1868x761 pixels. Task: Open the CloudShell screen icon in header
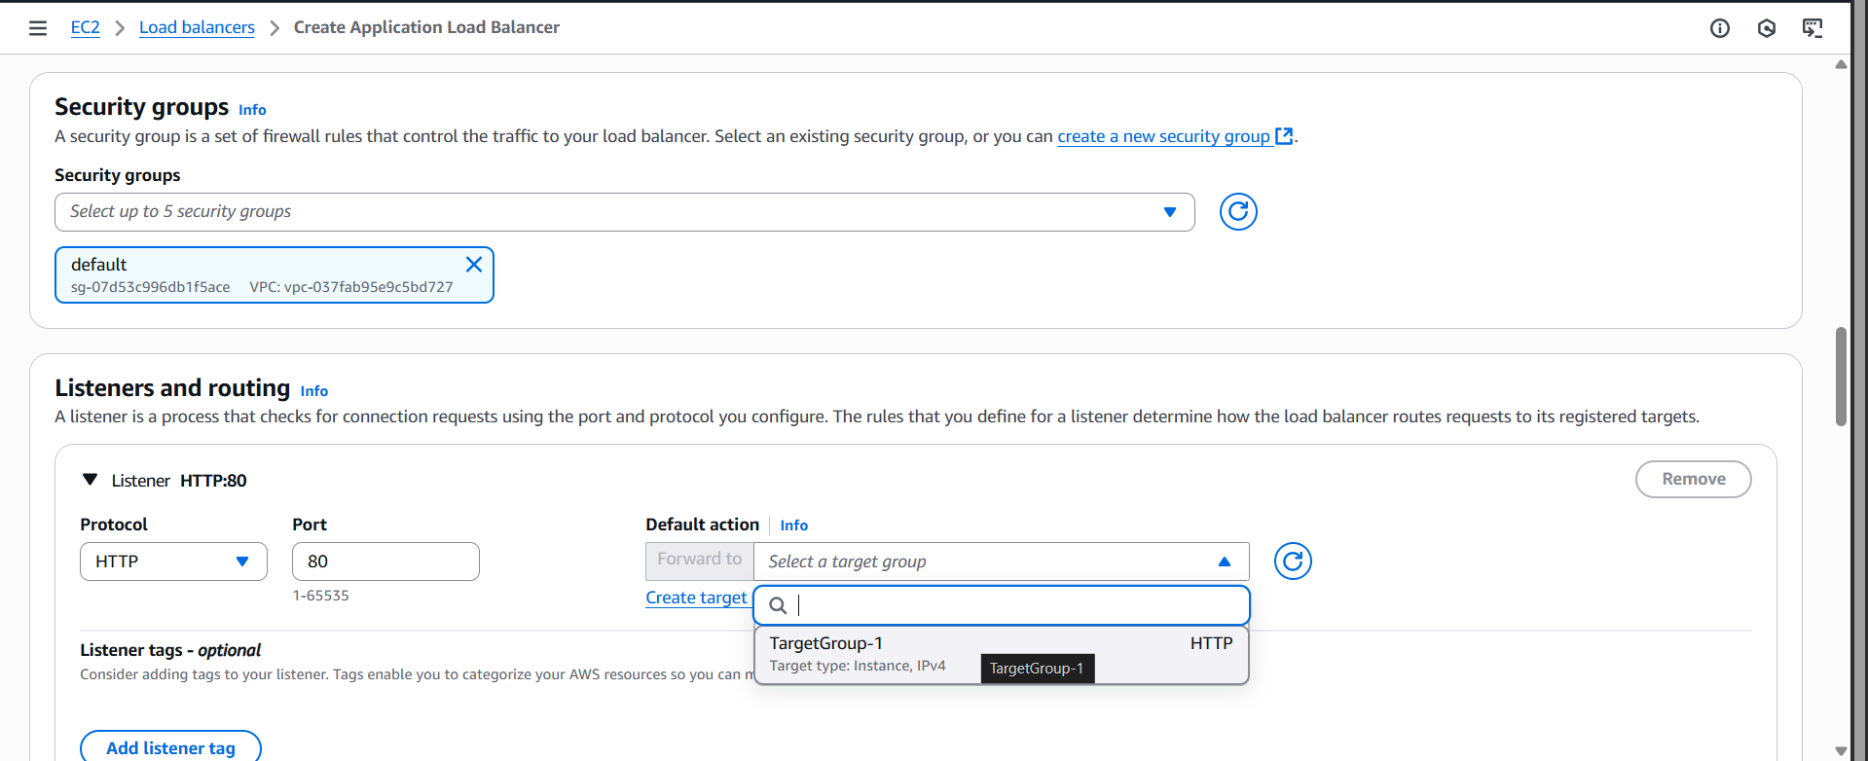click(x=1813, y=28)
